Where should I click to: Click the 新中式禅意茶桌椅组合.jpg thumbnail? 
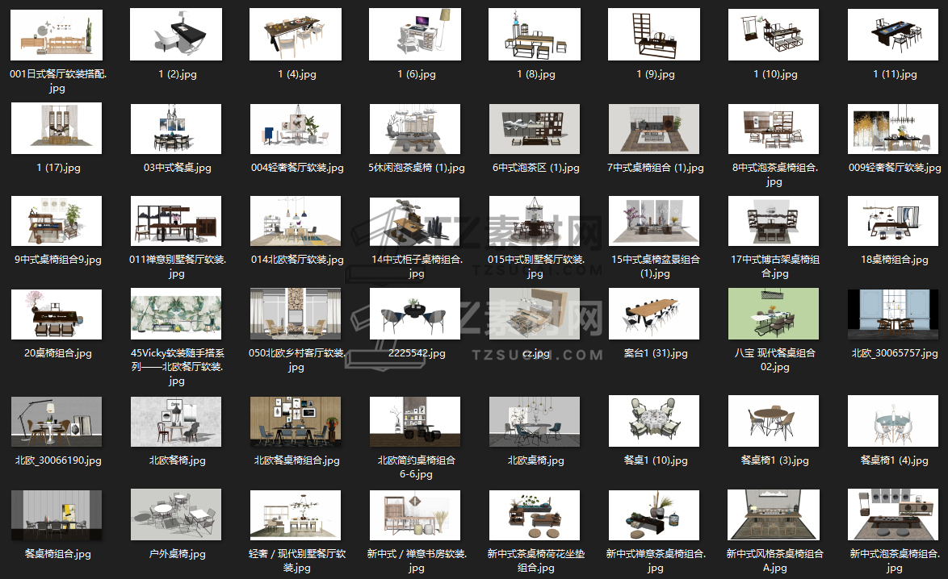pos(654,515)
